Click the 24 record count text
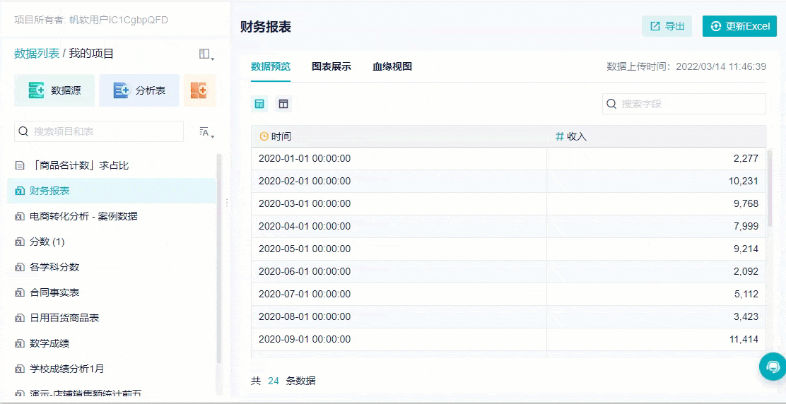The width and height of the screenshot is (786, 404). coord(274,381)
